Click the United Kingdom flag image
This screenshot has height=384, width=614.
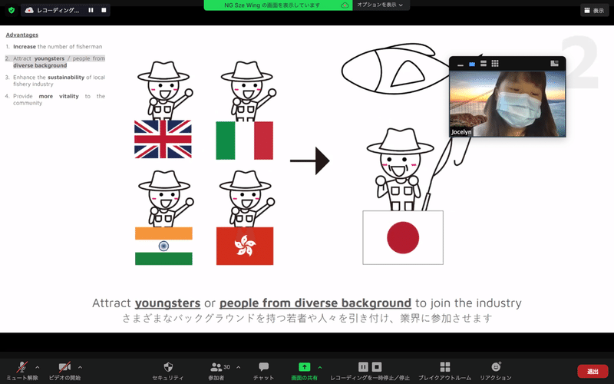pyautogui.click(x=163, y=139)
